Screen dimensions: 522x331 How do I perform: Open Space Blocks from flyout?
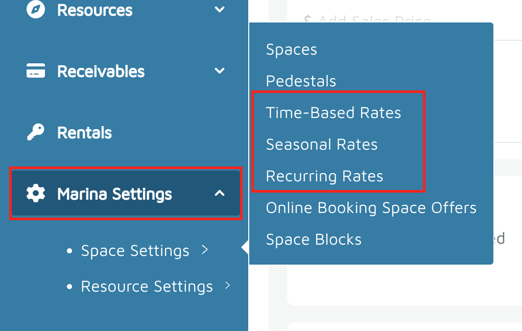pyautogui.click(x=313, y=240)
